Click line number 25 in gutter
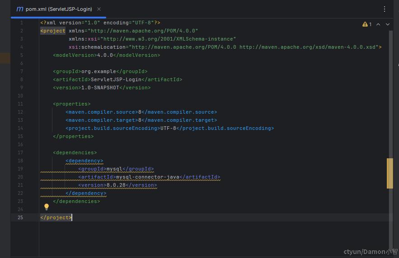The height and width of the screenshot is (258, 399). (20, 217)
